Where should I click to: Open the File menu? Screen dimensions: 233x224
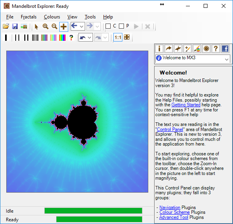pos(10,17)
